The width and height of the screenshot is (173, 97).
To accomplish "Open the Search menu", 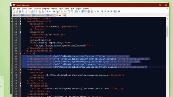I will click(24, 9).
